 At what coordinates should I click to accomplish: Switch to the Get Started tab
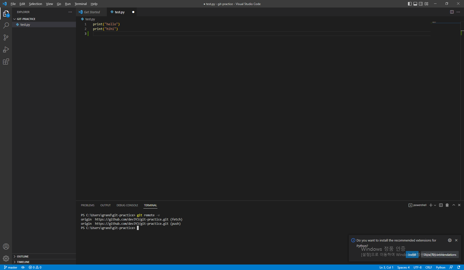click(91, 12)
